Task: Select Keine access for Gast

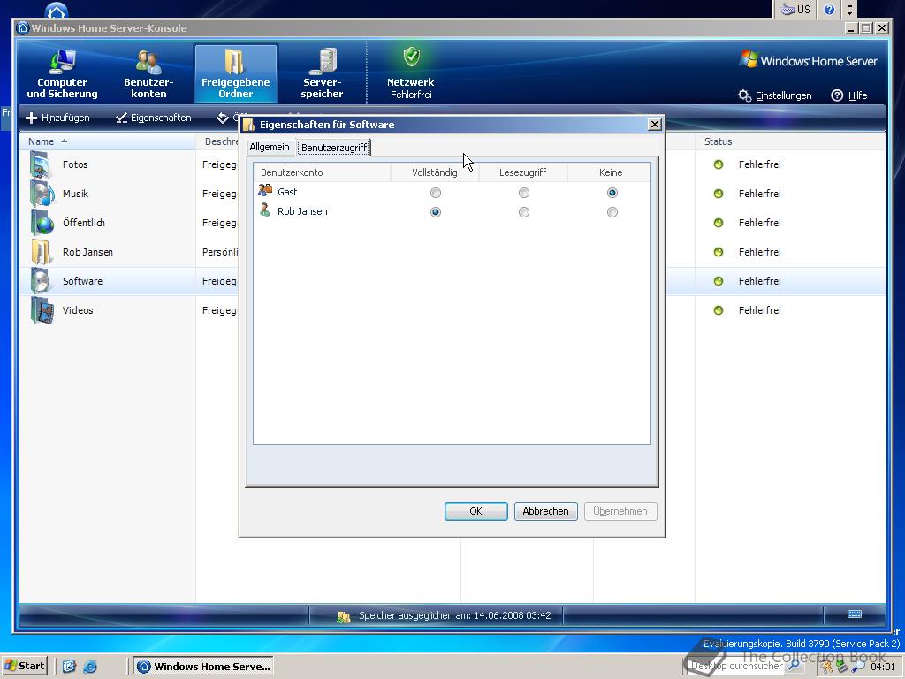Action: coord(612,193)
